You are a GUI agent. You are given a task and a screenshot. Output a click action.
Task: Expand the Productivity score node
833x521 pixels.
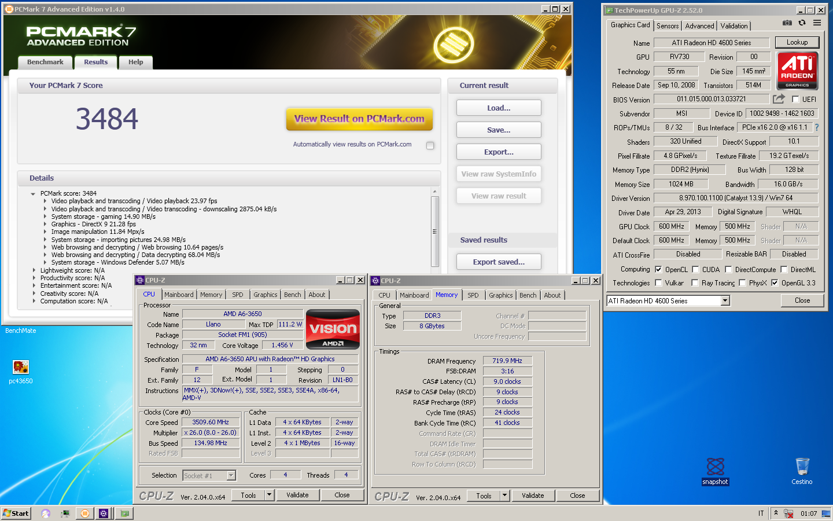point(34,278)
